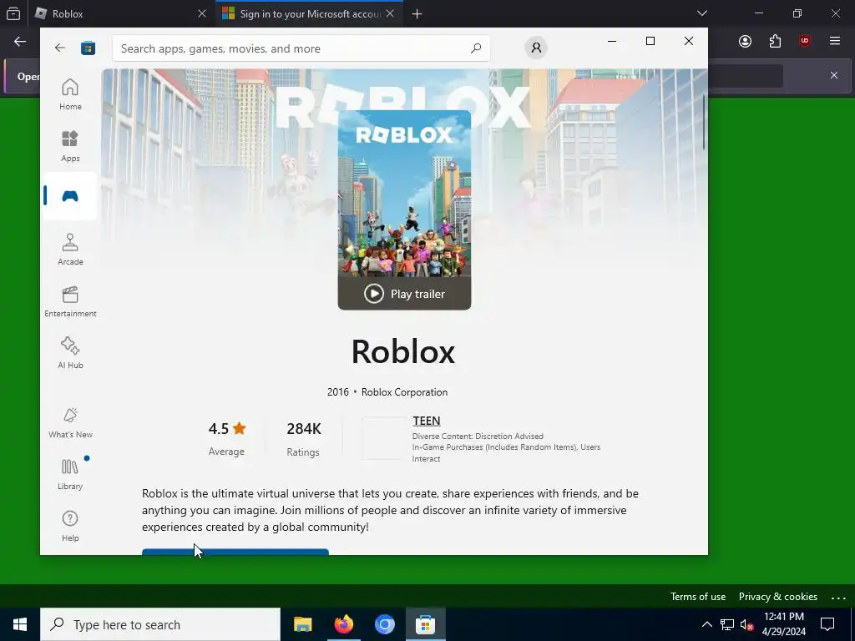
Task: Click the blue button below the description
Action: (235, 552)
